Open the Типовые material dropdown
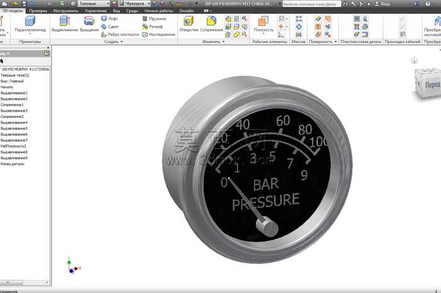The height and width of the screenshot is (293, 441). pos(94,4)
